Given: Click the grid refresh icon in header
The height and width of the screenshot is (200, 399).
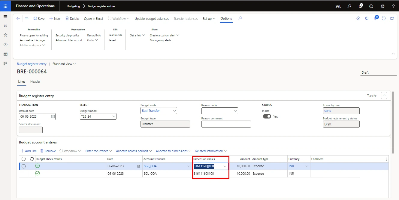Looking at the screenshot, I should pos(32,159).
